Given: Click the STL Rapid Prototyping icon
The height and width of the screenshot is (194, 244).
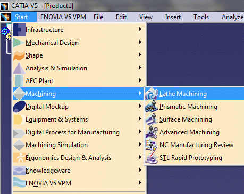Looking at the screenshot, I should point(152,158).
